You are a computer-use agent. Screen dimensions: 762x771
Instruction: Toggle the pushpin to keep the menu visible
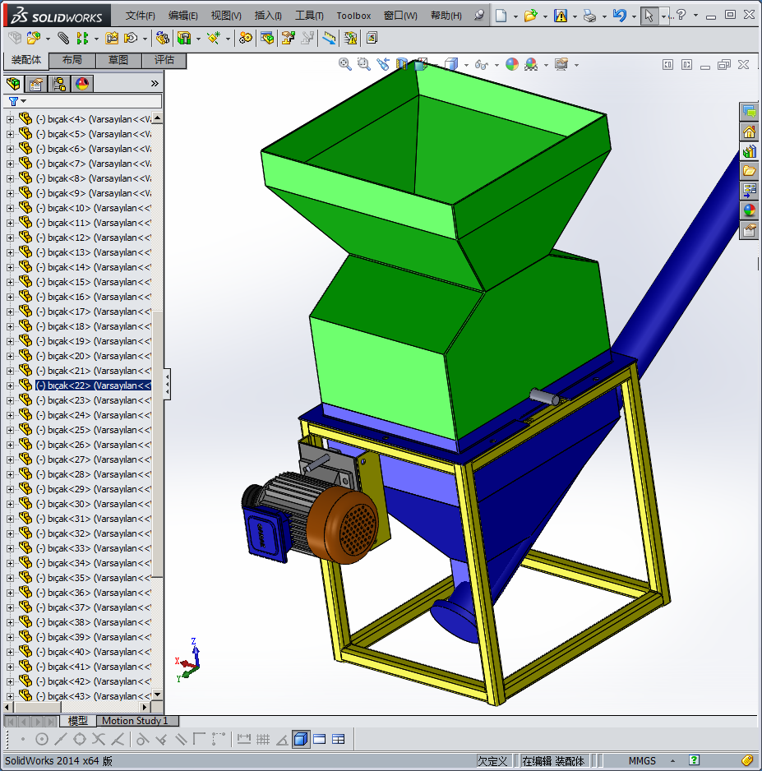coord(479,16)
